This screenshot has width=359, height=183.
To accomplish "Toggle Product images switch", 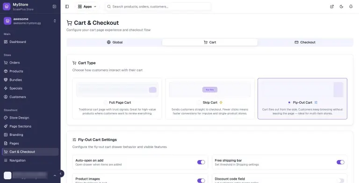I will coord(201,181).
